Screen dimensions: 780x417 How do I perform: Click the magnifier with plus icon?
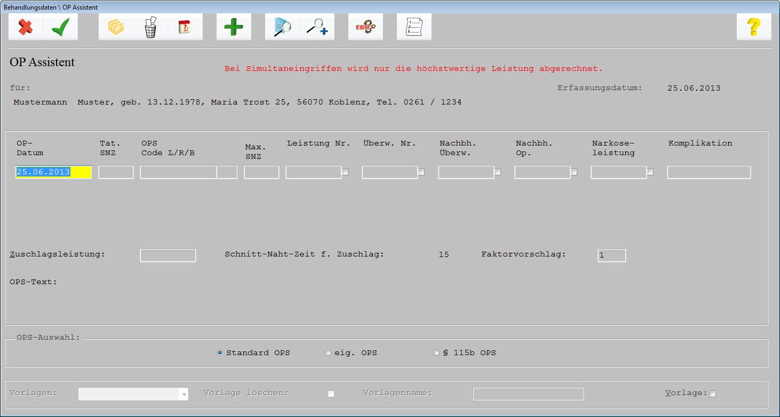[317, 27]
